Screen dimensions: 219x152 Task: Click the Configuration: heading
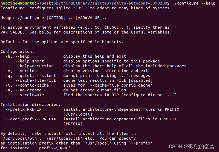point(17,51)
